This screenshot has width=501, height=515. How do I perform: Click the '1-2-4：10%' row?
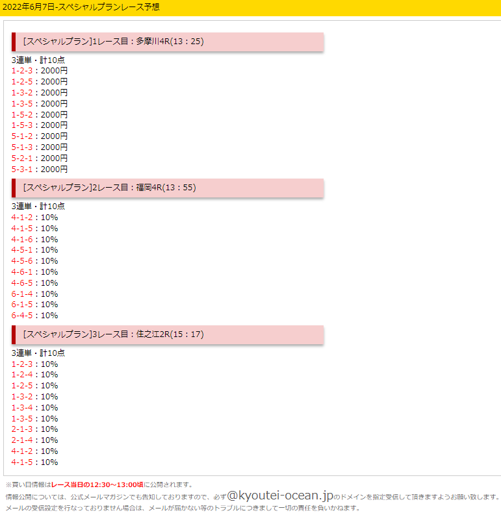(35, 375)
